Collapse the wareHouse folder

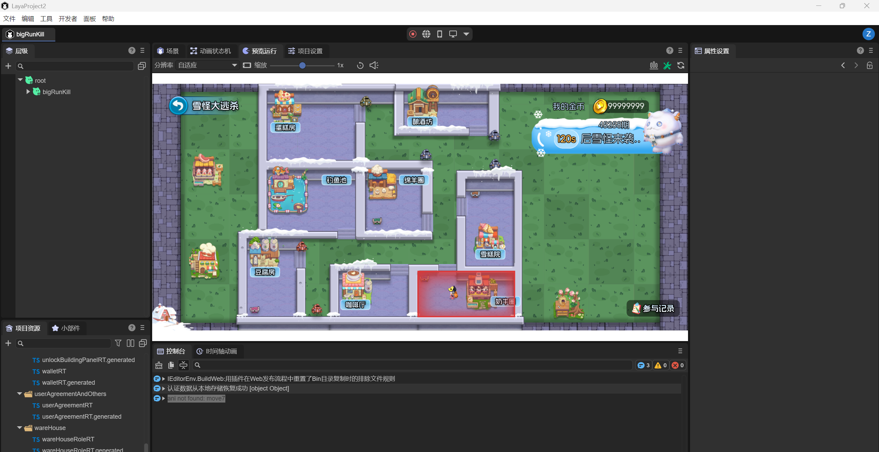pyautogui.click(x=20, y=428)
